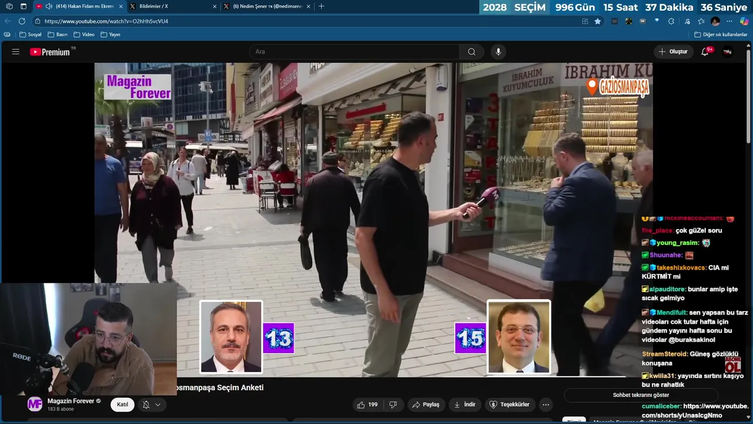Open the Magazin Forever channel avatar

(x=35, y=405)
